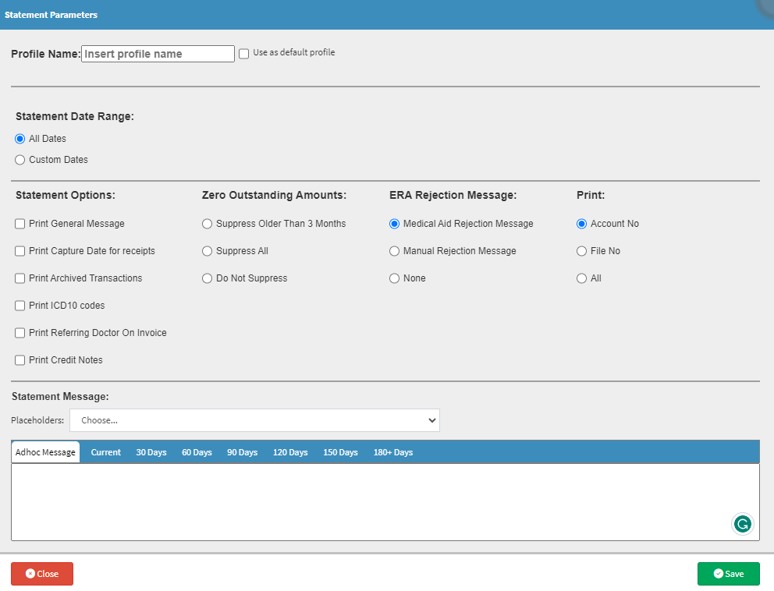
Task: Select Custom Dates radio button
Action: (x=20, y=160)
